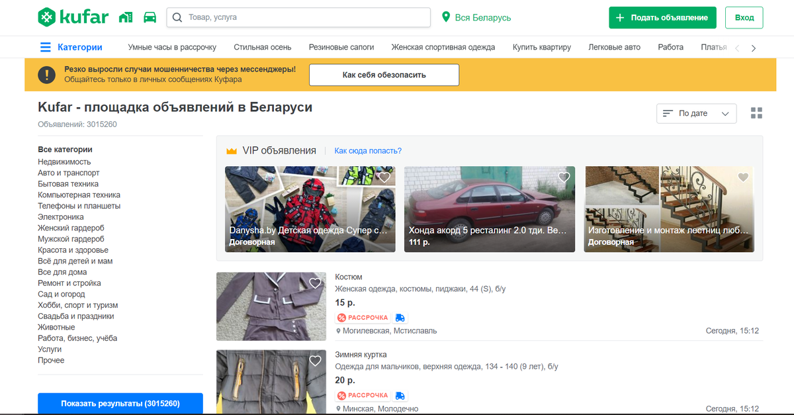
Task: Select Услуги category
Action: click(50, 349)
